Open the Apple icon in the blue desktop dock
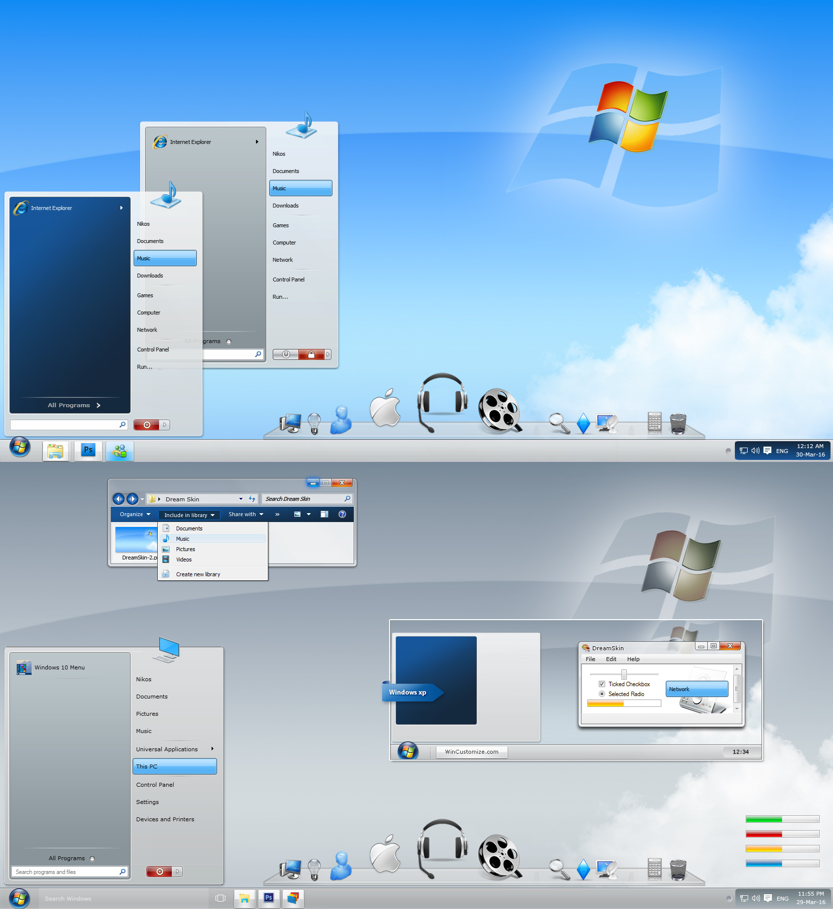 coord(385,408)
